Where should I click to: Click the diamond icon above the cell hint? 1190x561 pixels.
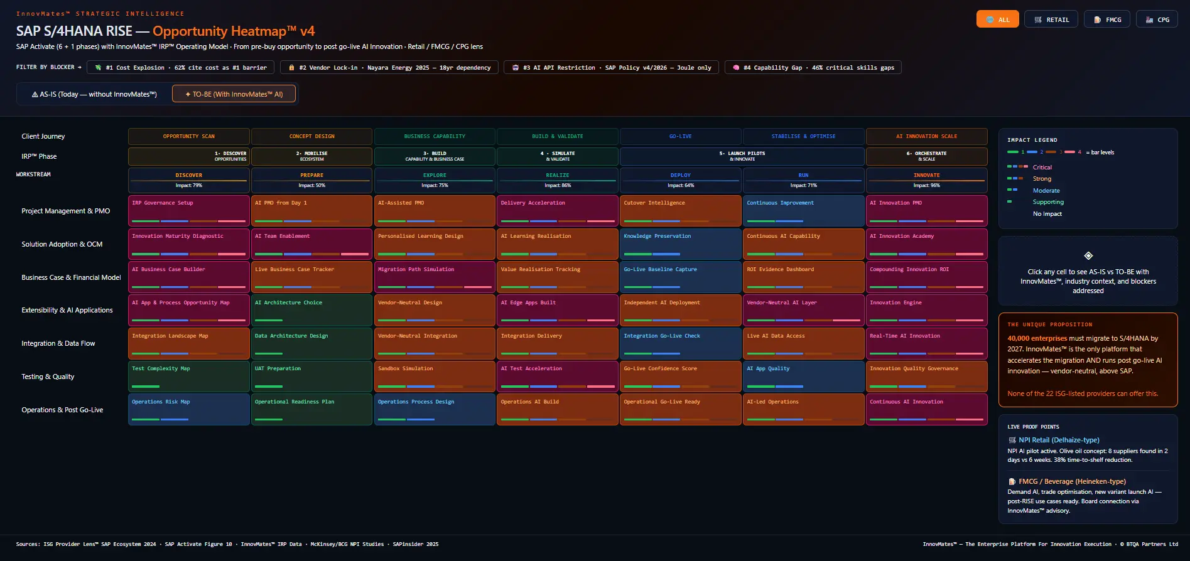(x=1088, y=255)
